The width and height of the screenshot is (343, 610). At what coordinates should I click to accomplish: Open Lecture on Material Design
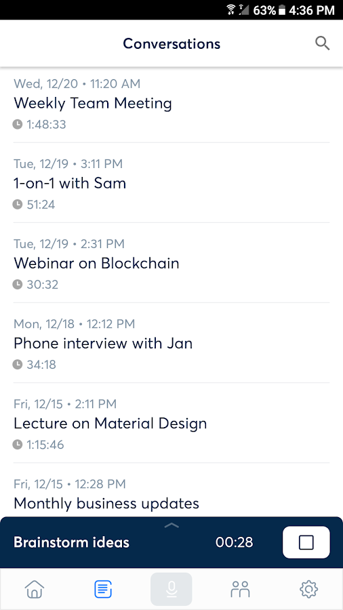(171, 423)
